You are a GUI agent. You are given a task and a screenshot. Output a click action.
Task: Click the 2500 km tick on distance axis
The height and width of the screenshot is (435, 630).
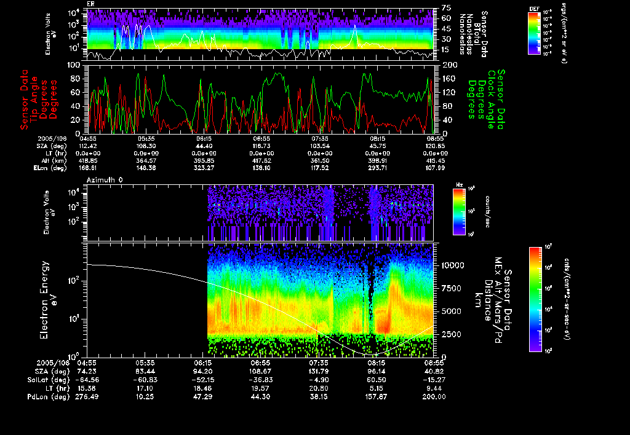coord(450,334)
